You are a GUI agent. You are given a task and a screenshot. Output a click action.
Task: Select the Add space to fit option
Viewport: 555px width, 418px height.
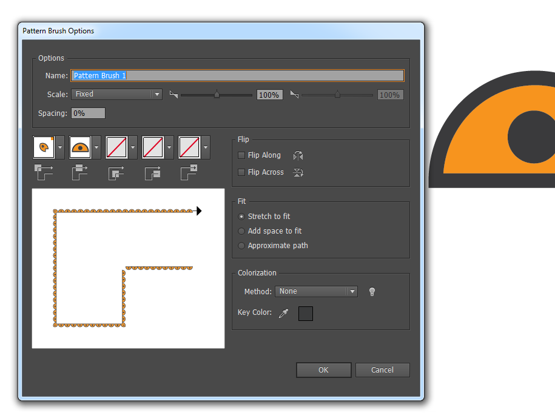point(241,231)
